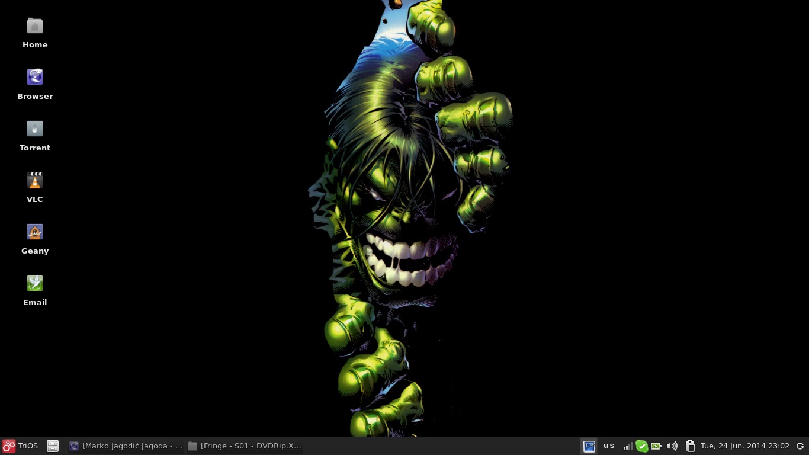Switch to the Marko Jagodić Jagoda window
The height and width of the screenshot is (455, 809).
pos(126,446)
